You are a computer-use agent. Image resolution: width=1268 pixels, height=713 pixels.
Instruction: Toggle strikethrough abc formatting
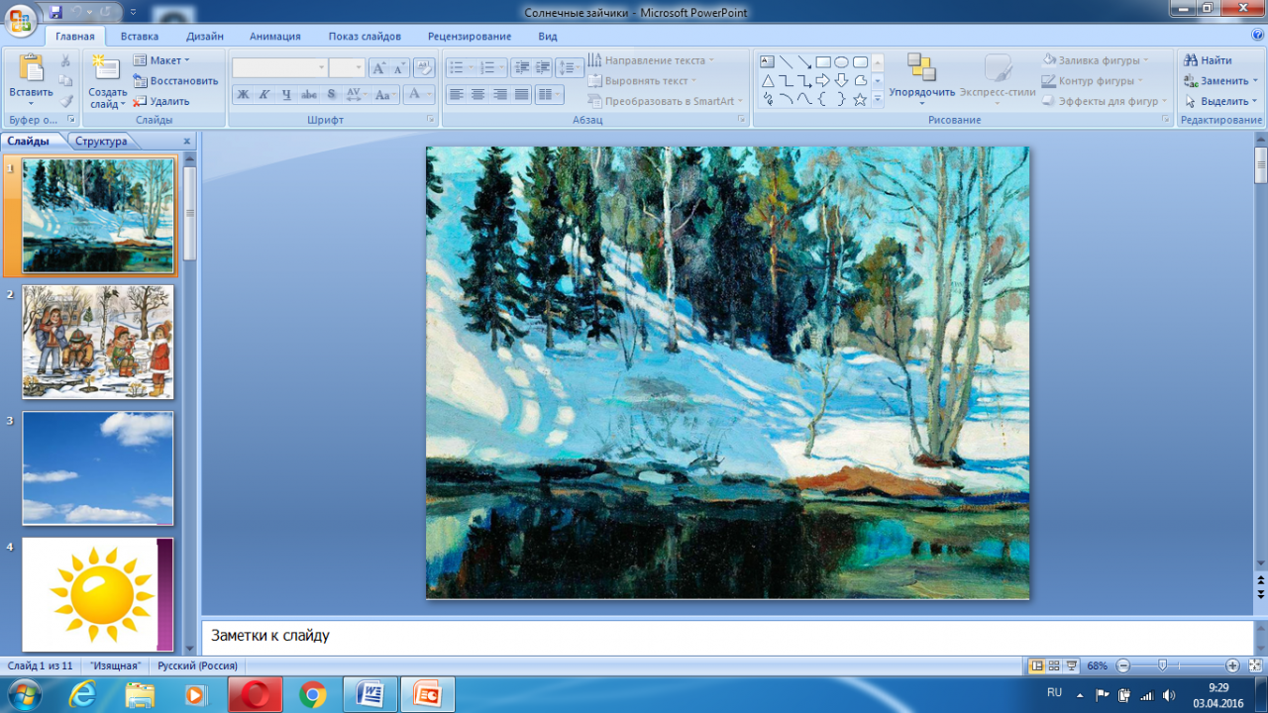tap(309, 95)
